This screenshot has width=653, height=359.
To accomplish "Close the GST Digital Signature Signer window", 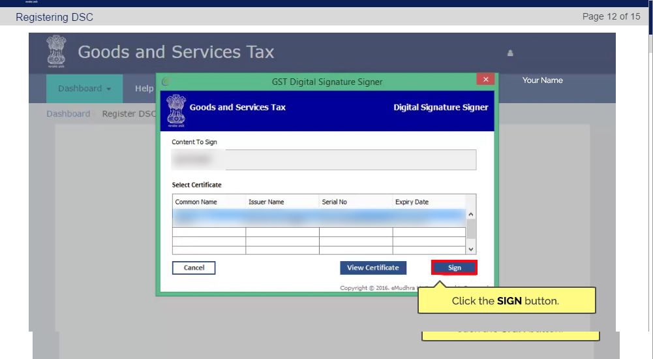I will click(485, 80).
